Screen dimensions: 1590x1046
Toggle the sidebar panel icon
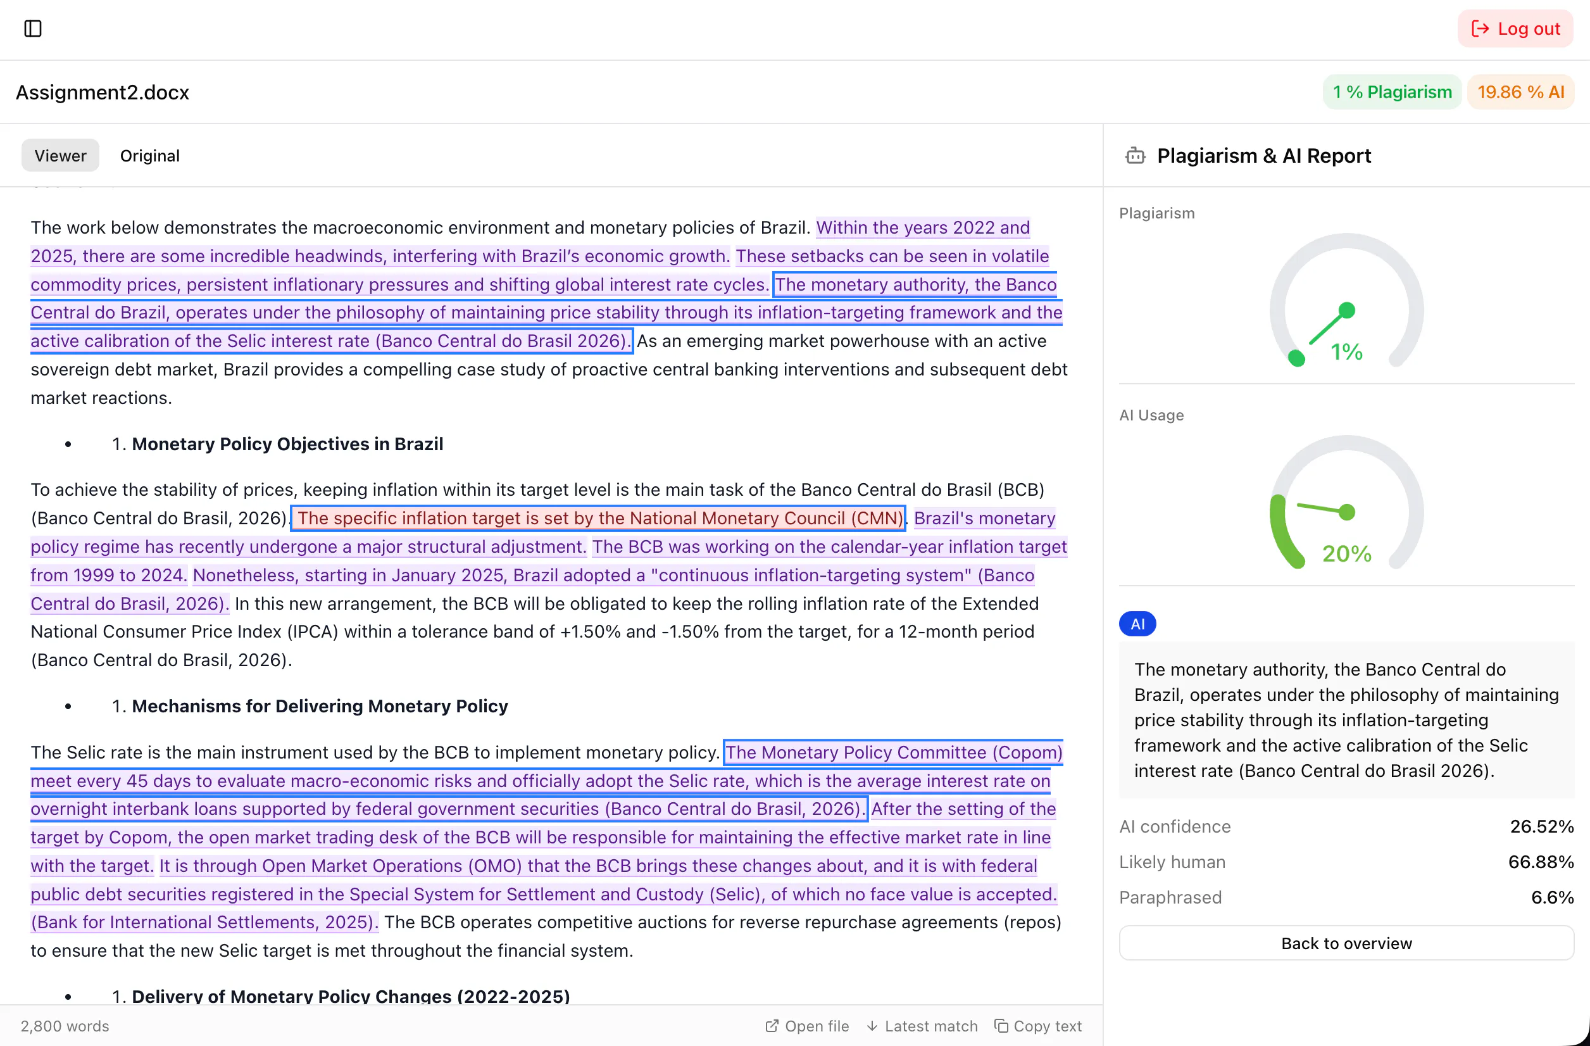(33, 28)
